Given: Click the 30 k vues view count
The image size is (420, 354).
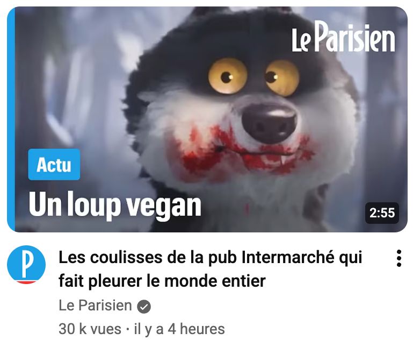Looking at the screenshot, I should pos(90,329).
